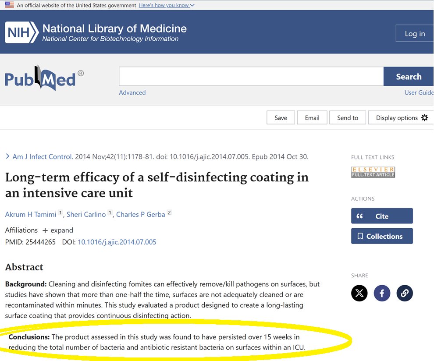434x361 pixels.
Task: Click the Search button
Action: click(409, 76)
